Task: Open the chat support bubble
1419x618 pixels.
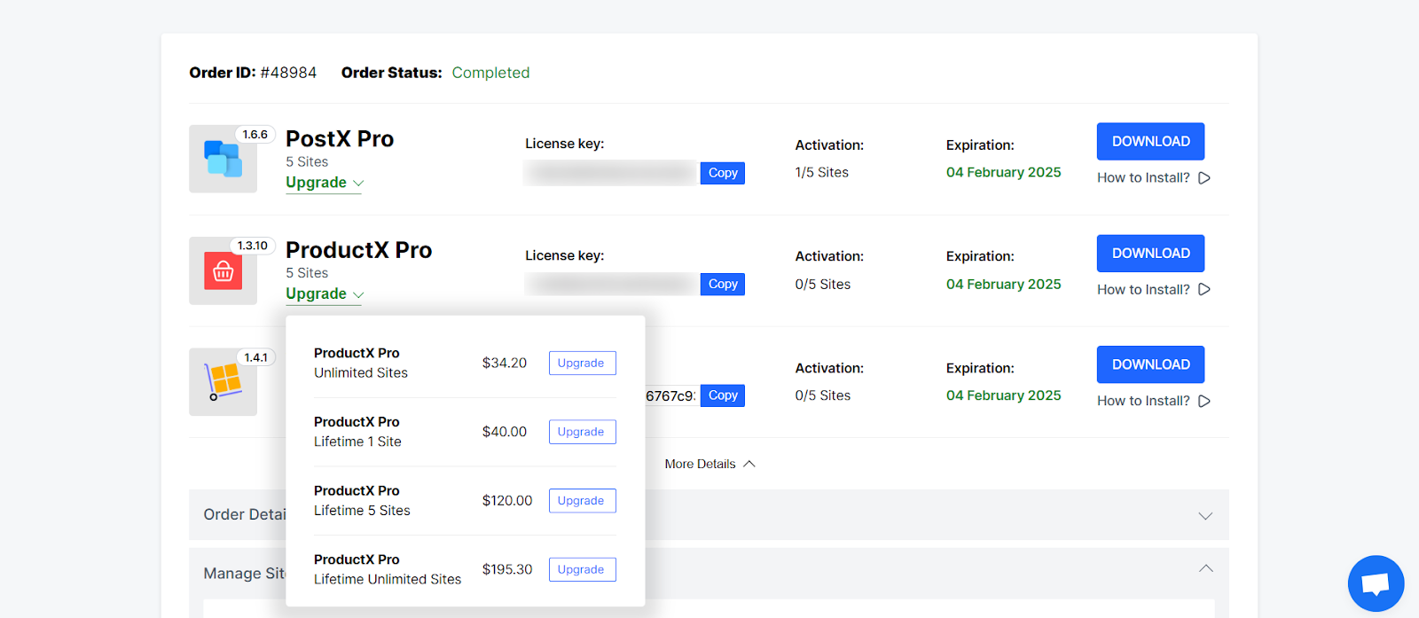Action: (1376, 583)
